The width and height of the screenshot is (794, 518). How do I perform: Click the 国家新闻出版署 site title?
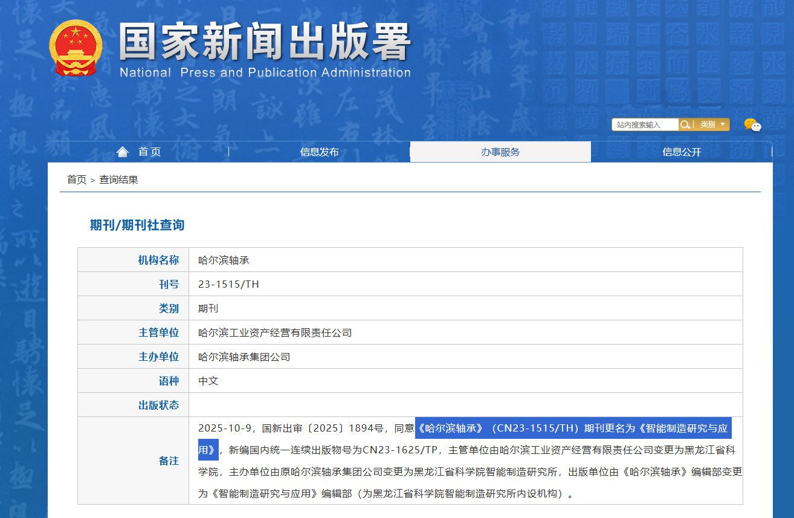tap(265, 44)
